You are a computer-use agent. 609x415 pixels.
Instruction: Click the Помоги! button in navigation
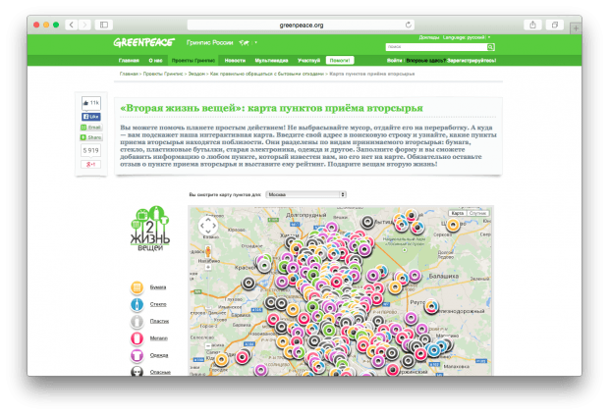pos(339,60)
